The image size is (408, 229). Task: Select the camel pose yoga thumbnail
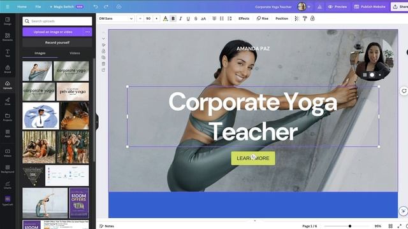click(x=45, y=203)
